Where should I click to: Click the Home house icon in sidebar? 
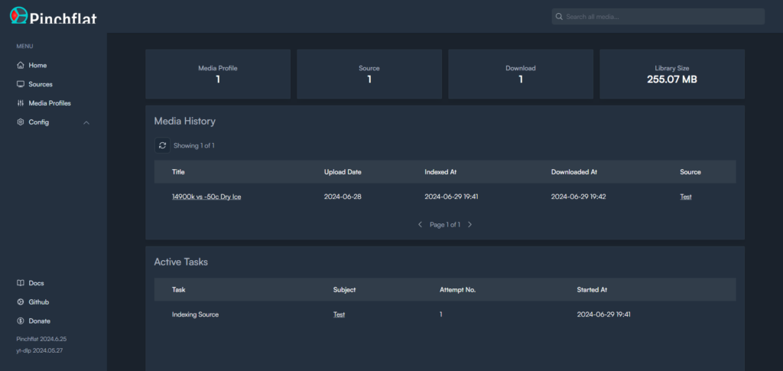click(21, 66)
